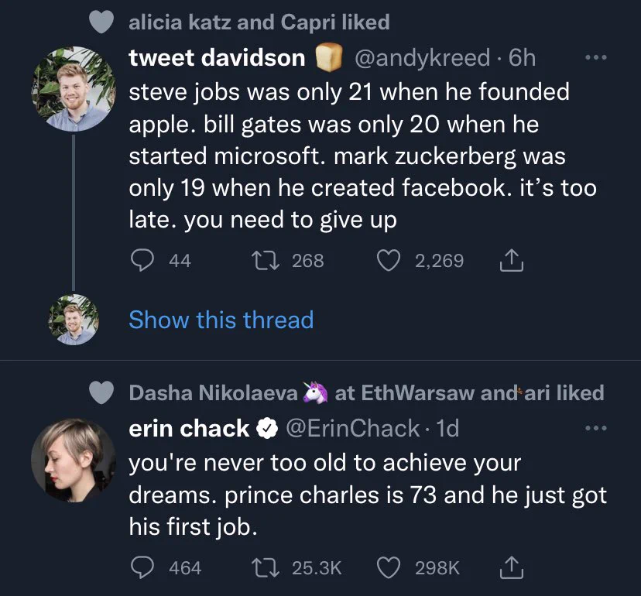Viewport: 641px width, 596px height.
Task: Click Show this thread link
Action: 221,320
